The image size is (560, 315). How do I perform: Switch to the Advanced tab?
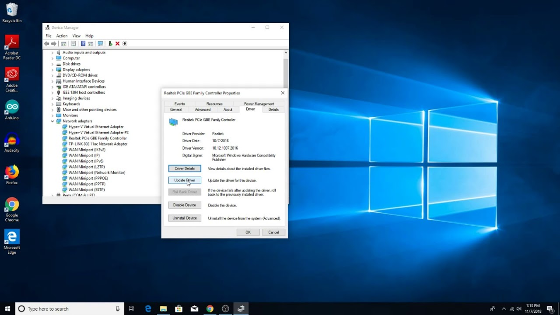(x=203, y=110)
